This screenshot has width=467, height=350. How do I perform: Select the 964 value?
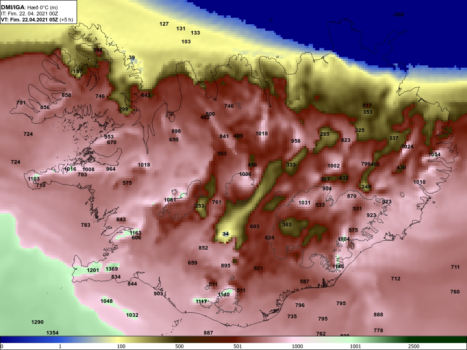coord(111,169)
